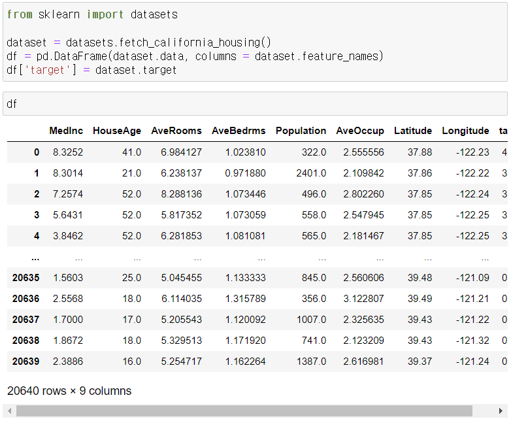Click HouseAge value 41.0
The image size is (511, 421).
tap(131, 152)
